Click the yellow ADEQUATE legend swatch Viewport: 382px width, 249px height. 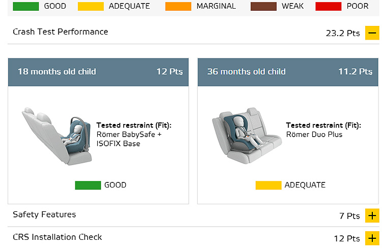91,6
